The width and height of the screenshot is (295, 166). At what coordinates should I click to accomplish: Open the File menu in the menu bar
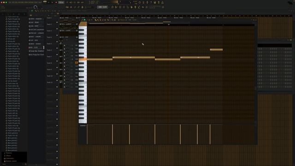pyautogui.click(x=10, y=2)
